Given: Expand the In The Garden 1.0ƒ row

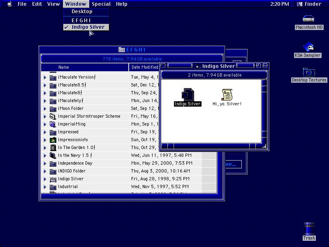Looking at the screenshot, I should pos(45,148).
